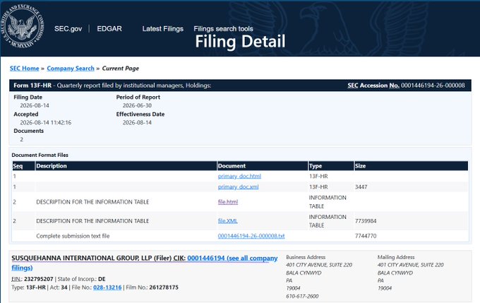
Task: Click the SUSQUEHANNA INTERNATIONAL GROUP, LLP filer name
Action: [x=82, y=259]
